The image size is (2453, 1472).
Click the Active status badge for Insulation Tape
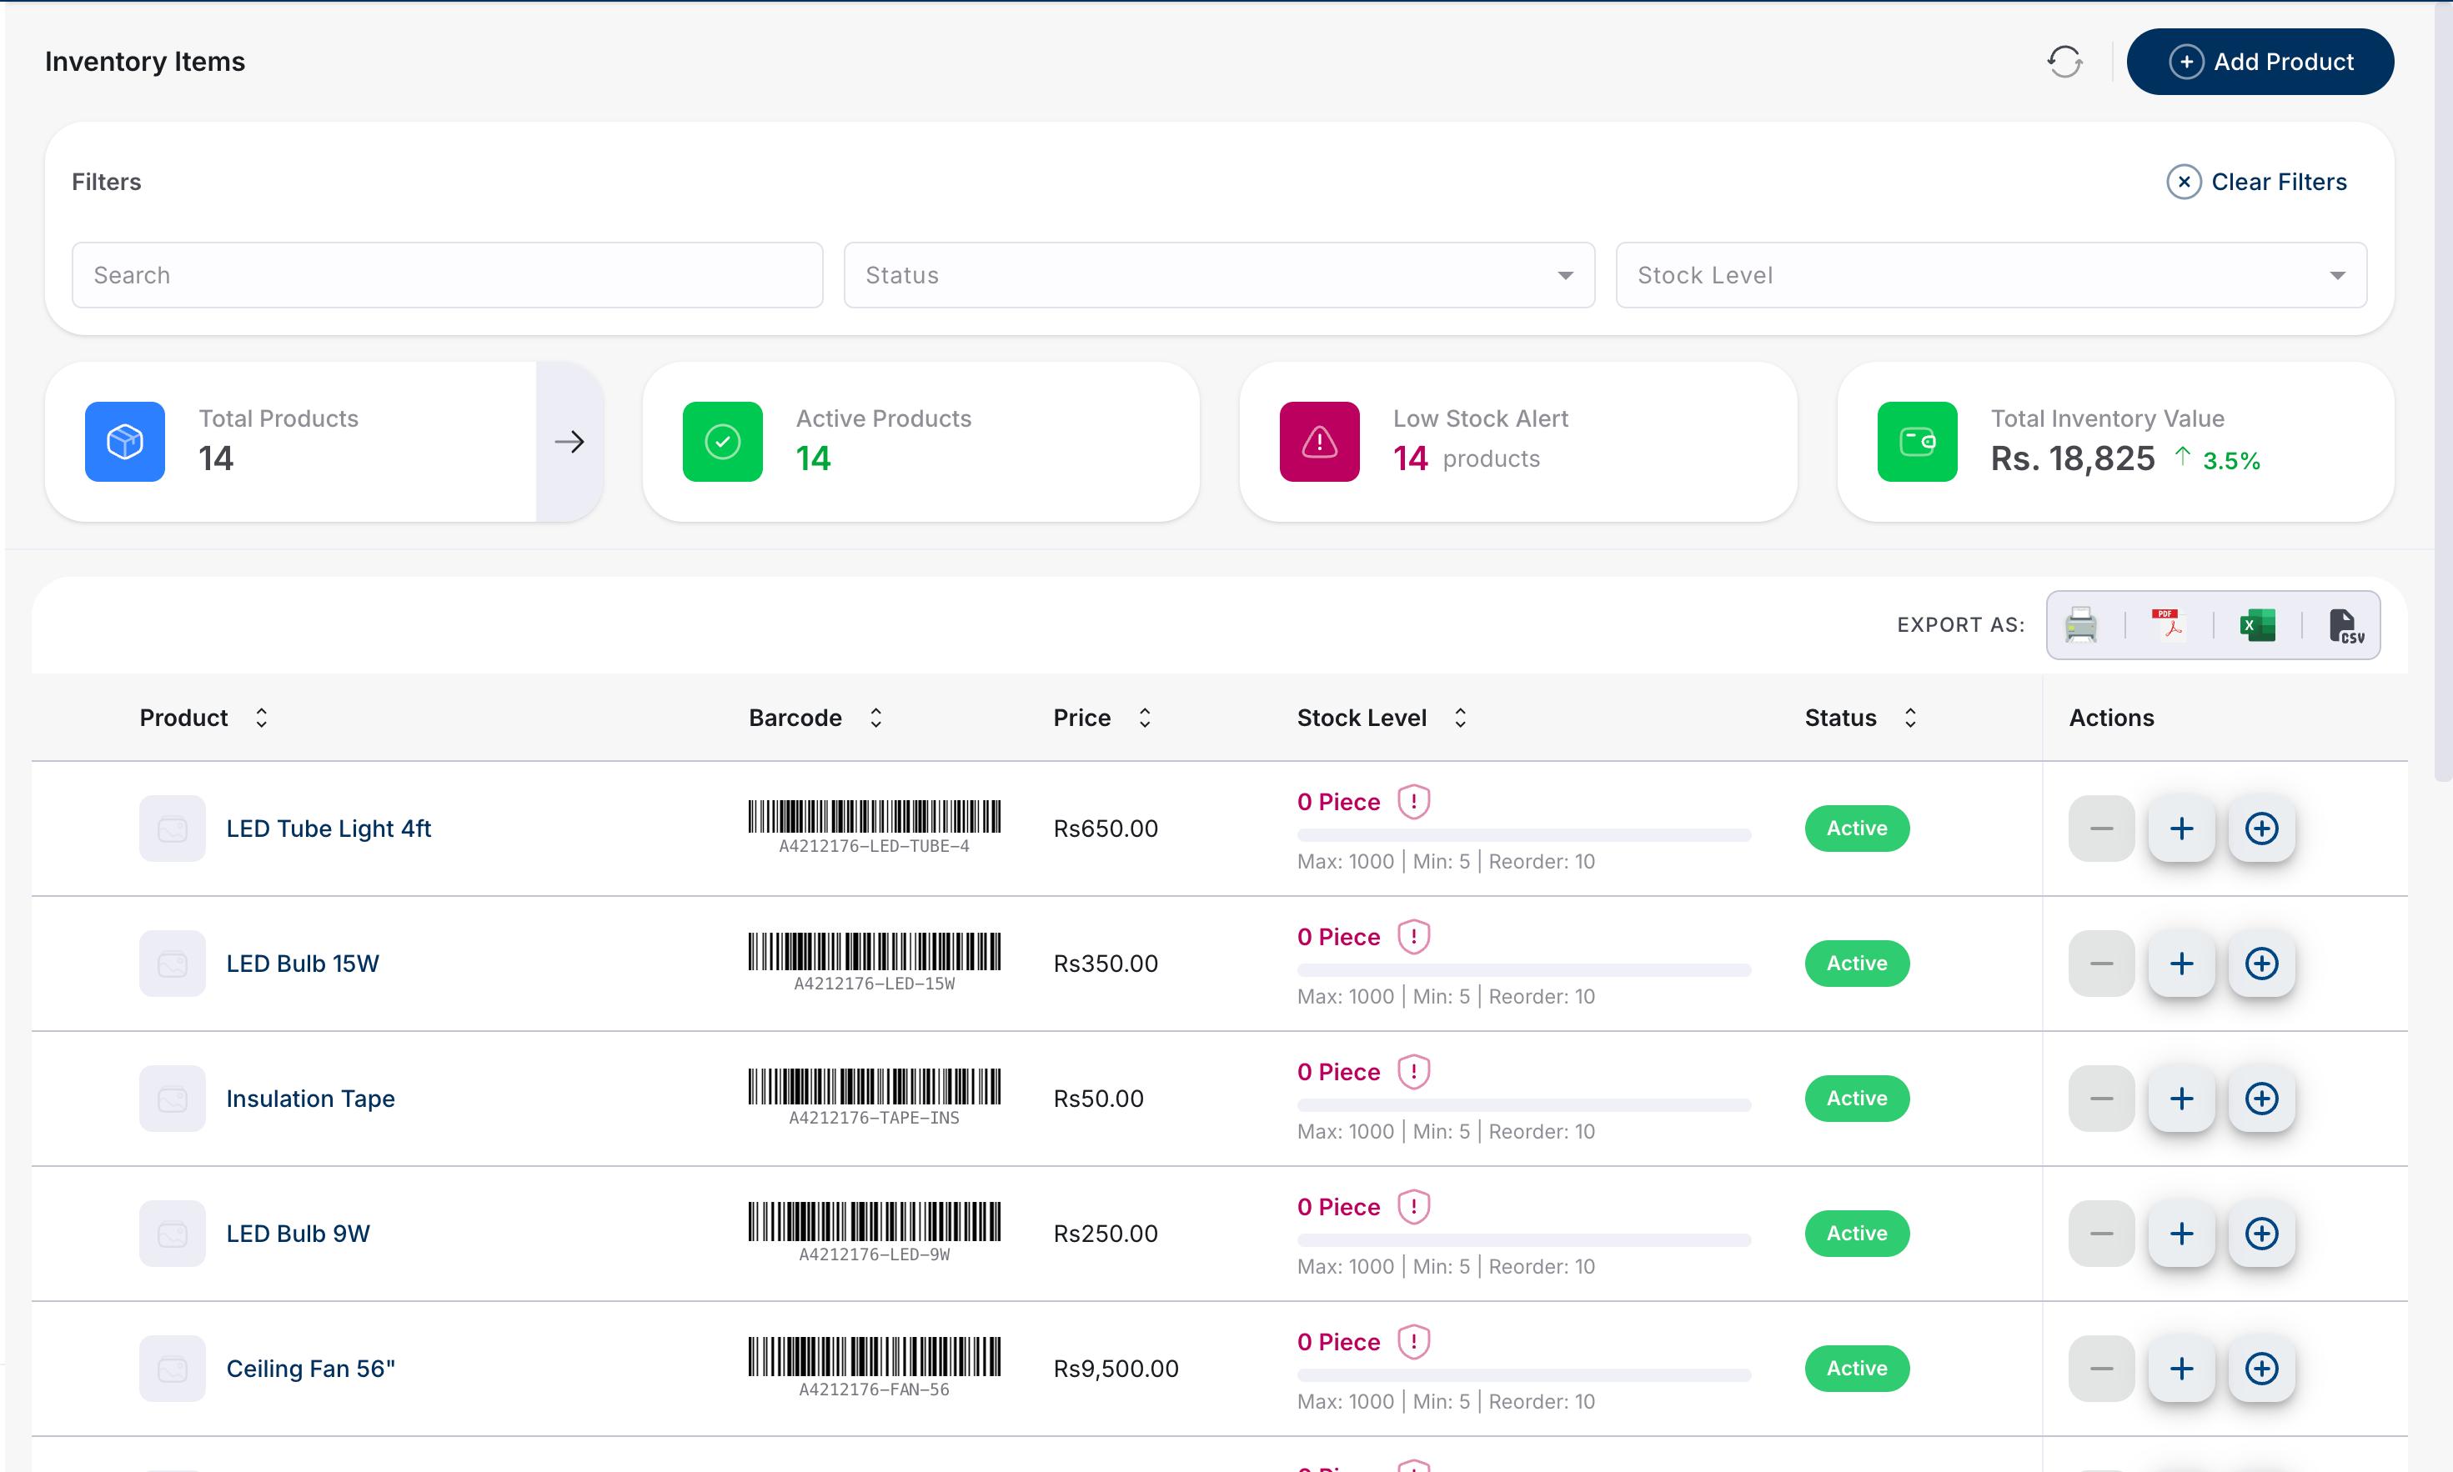1857,1098
